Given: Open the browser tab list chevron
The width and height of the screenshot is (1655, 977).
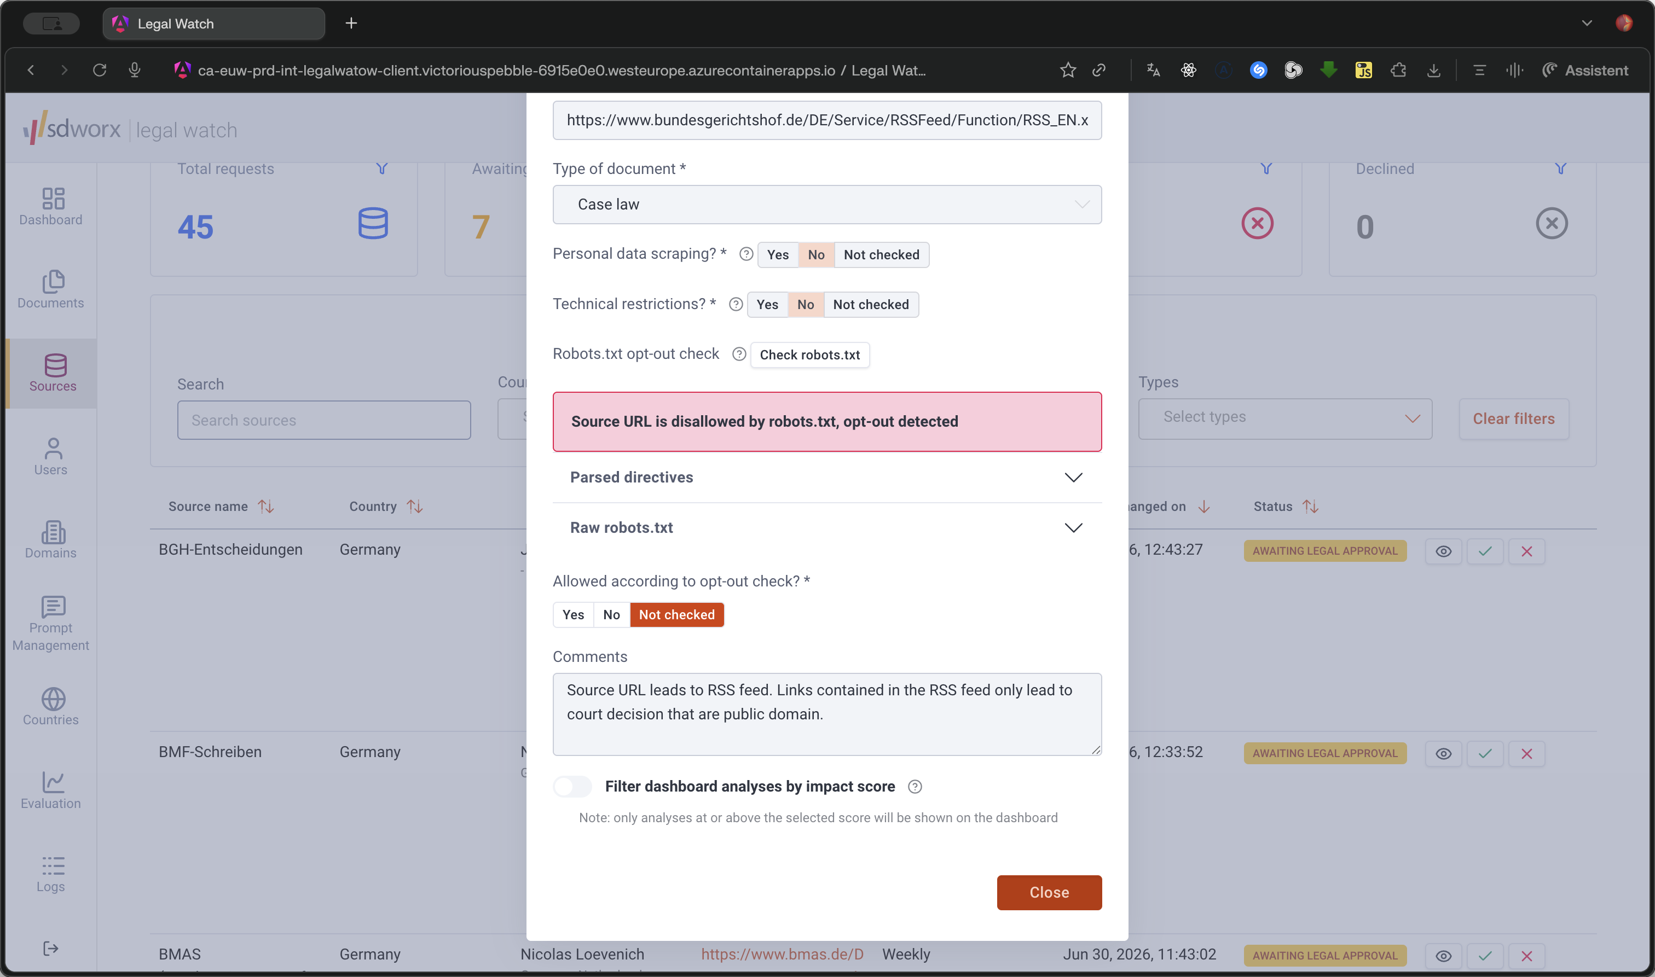Looking at the screenshot, I should 1587,24.
